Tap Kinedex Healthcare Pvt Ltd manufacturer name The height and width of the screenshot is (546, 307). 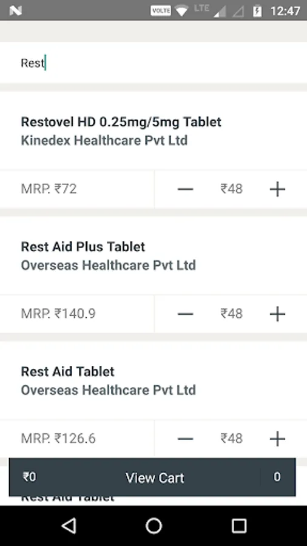104,140
